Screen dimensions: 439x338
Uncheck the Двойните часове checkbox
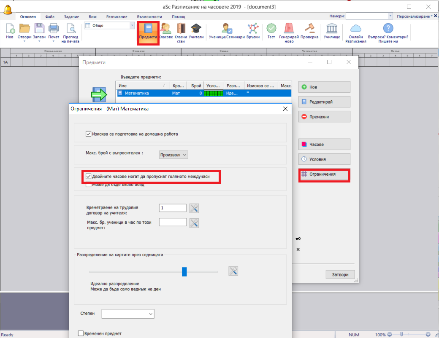[x=89, y=176]
